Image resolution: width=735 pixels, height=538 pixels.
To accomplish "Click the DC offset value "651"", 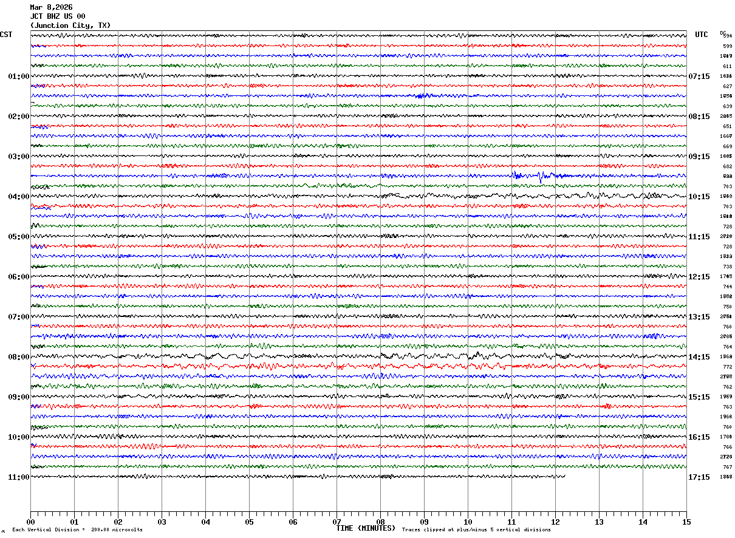I will (727, 126).
